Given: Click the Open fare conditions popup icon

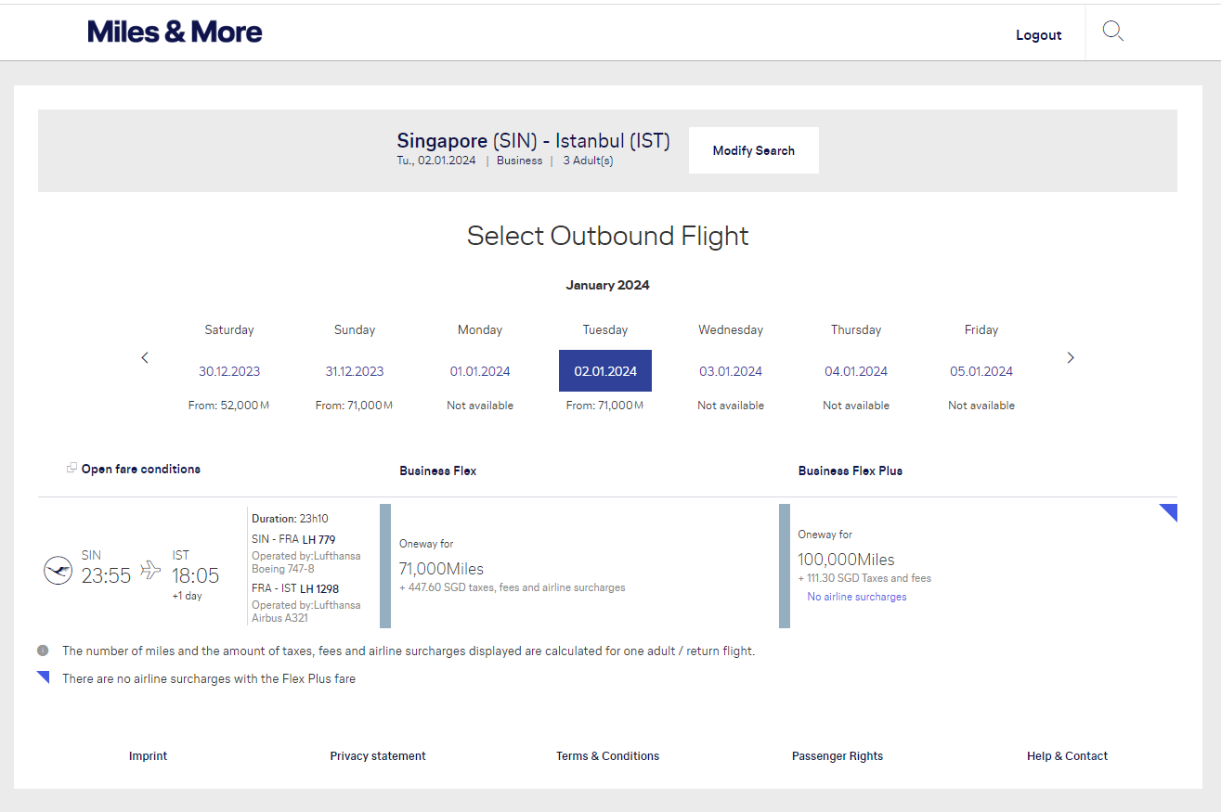Looking at the screenshot, I should (71, 469).
